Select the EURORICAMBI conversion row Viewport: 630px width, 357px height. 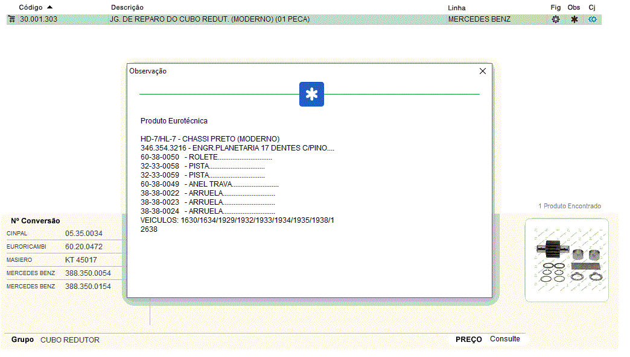pyautogui.click(x=63, y=247)
